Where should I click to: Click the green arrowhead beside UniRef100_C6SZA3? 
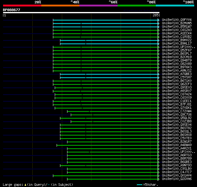pos(159,30)
